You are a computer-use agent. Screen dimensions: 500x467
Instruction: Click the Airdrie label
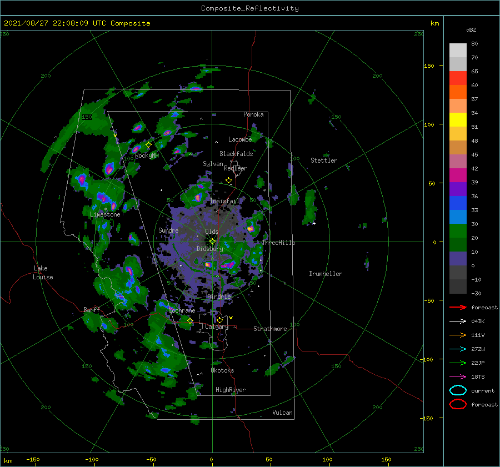tap(219, 297)
